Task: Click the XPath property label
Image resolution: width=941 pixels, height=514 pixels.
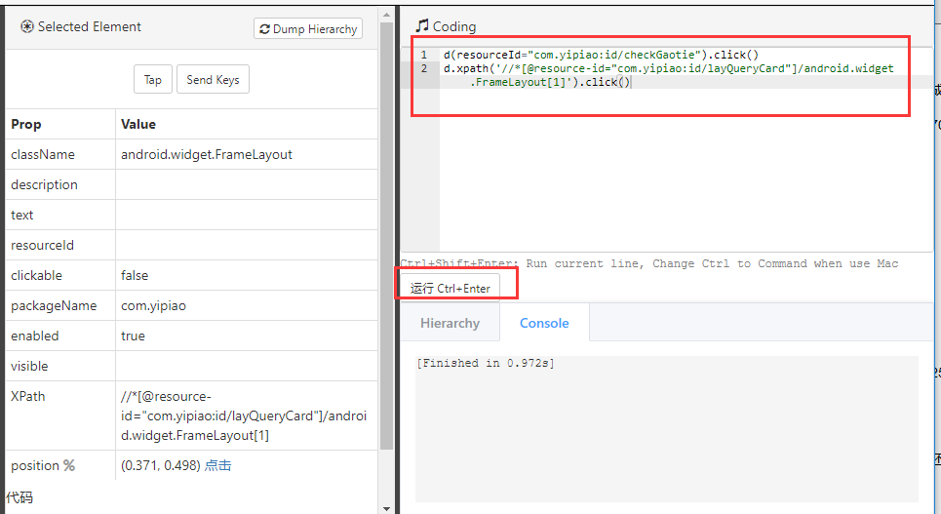Action: (x=27, y=396)
